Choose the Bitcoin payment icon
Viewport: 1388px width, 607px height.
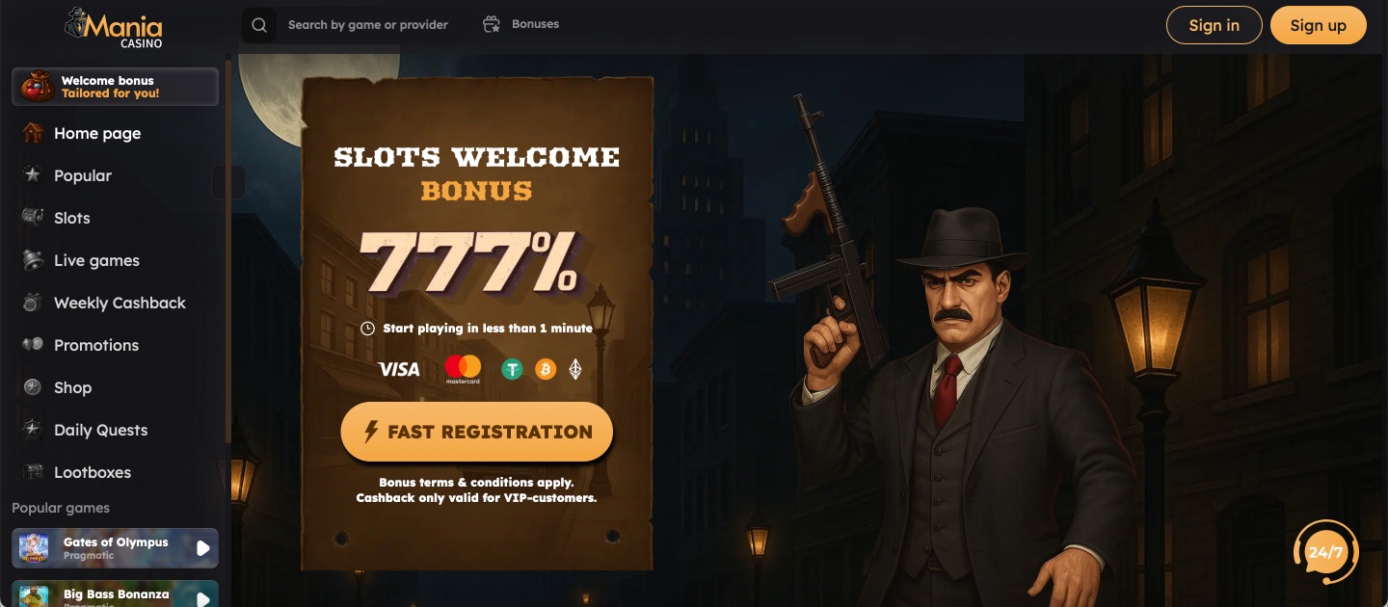pyautogui.click(x=546, y=369)
